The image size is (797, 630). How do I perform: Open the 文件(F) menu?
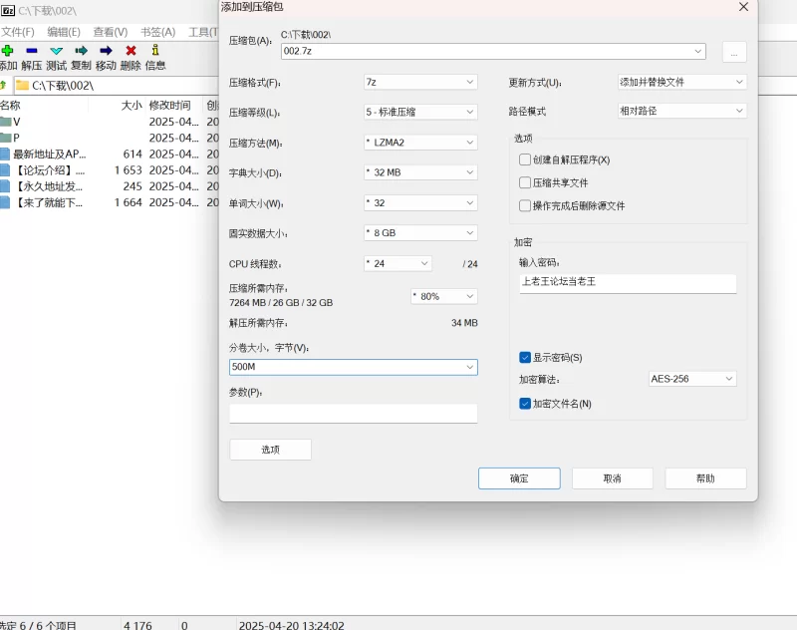17,32
